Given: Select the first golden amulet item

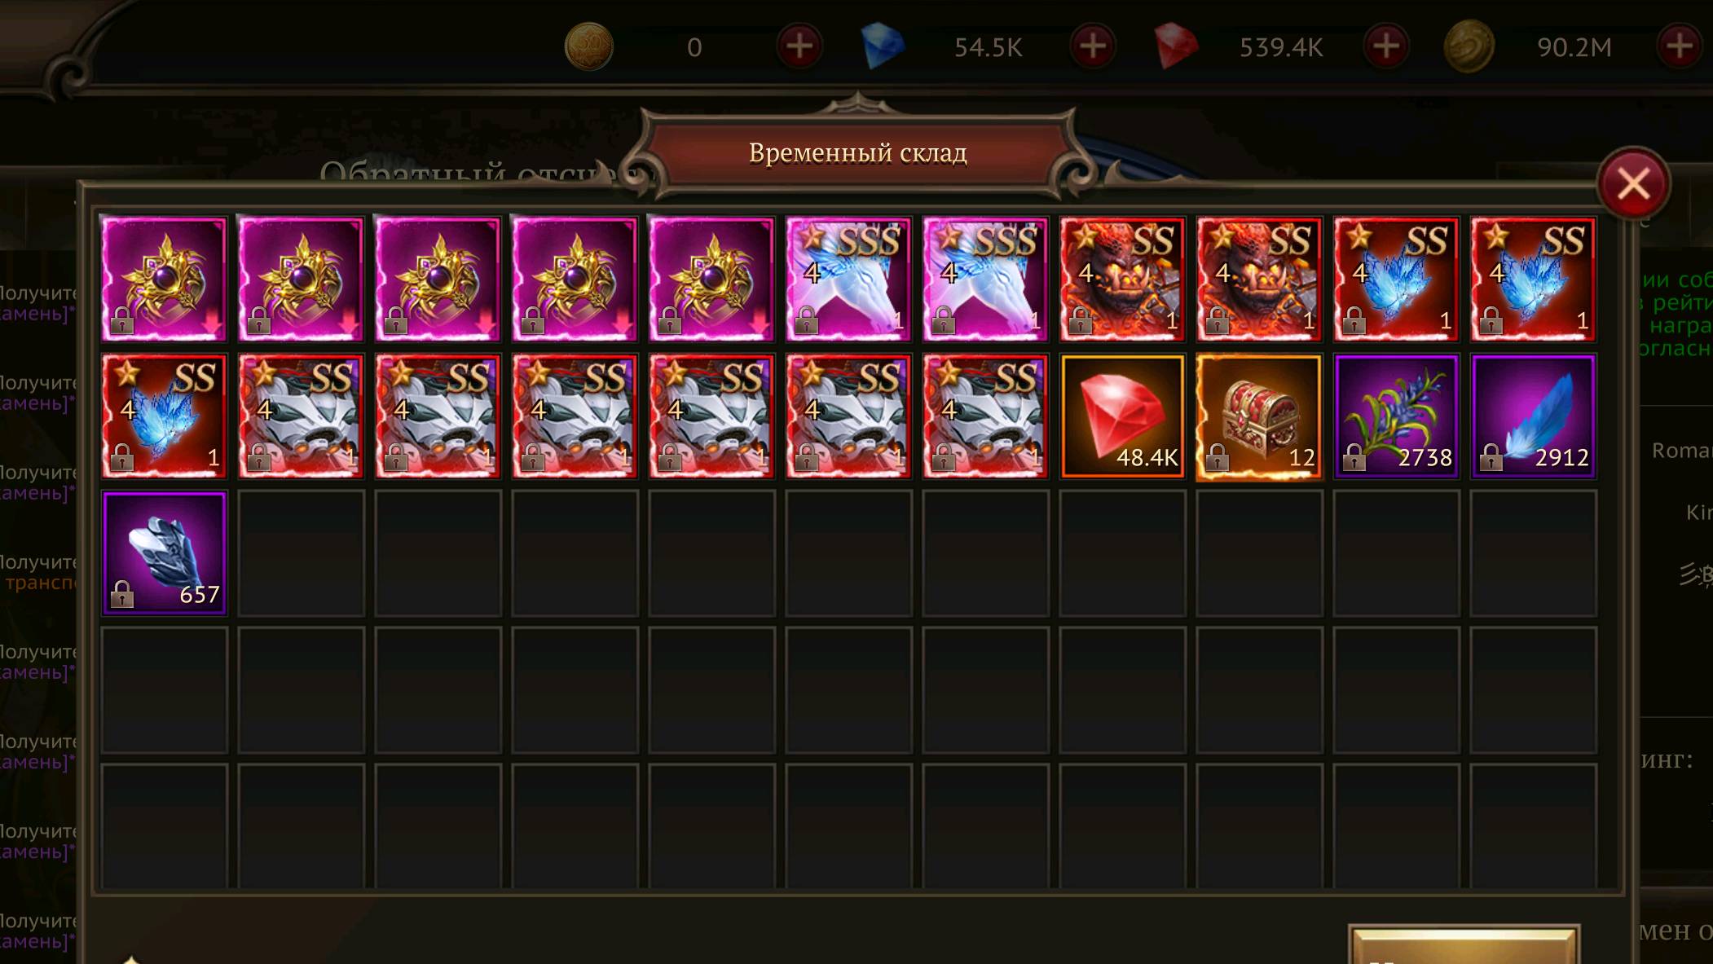Looking at the screenshot, I should tap(164, 280).
